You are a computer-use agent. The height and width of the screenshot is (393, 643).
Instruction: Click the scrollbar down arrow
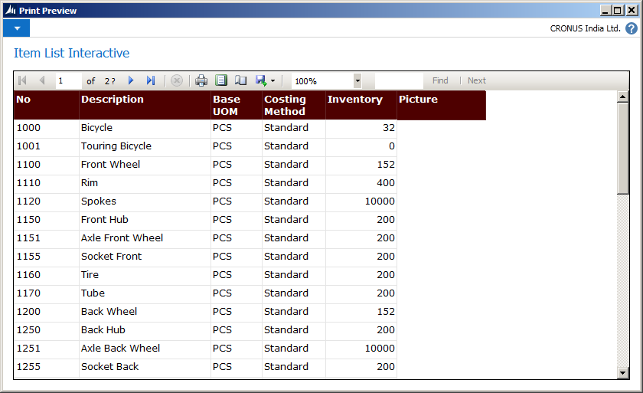(x=622, y=372)
